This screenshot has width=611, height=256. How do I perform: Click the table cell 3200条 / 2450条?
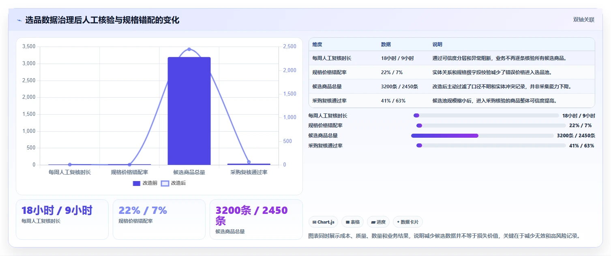(399, 87)
